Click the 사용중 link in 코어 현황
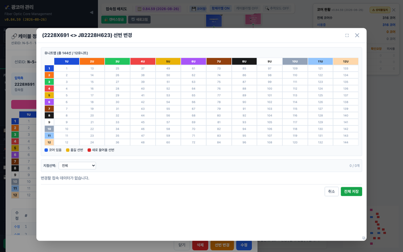Viewport: 403px width, 252px height. coord(321,24)
